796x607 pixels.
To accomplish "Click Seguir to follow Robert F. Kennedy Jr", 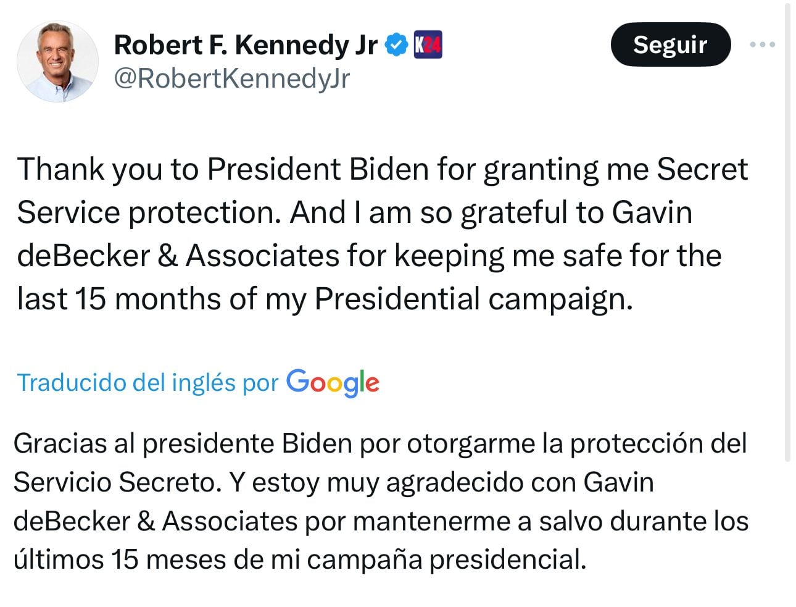I will pyautogui.click(x=670, y=44).
